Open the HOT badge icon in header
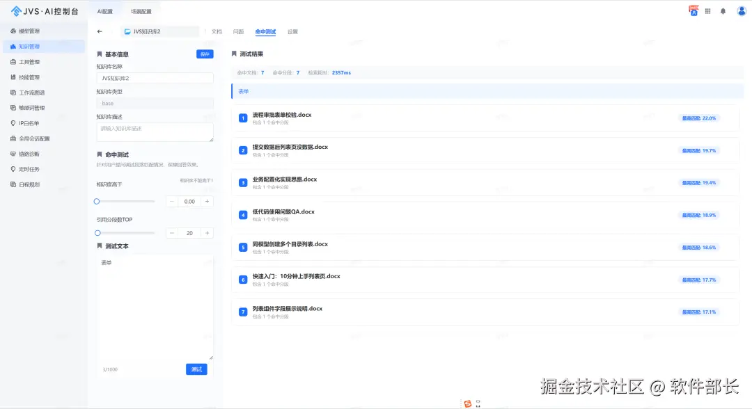 694,10
